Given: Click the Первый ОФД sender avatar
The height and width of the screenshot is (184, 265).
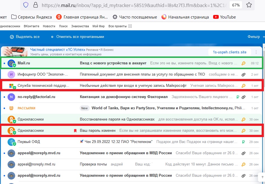Looking at the screenshot, I should [x=11, y=142].
